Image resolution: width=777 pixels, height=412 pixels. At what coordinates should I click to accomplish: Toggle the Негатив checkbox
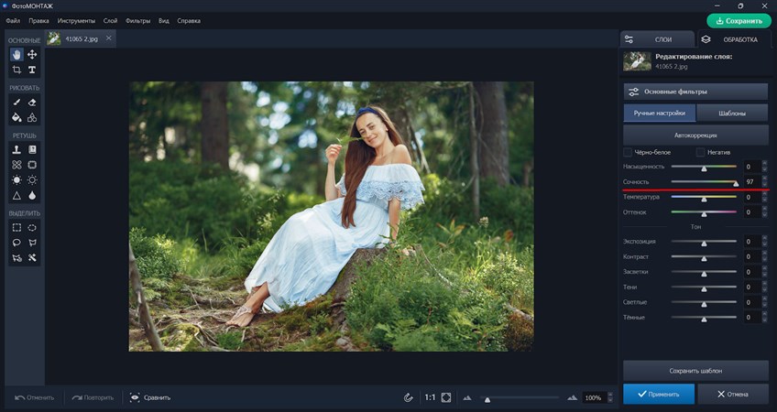(701, 152)
